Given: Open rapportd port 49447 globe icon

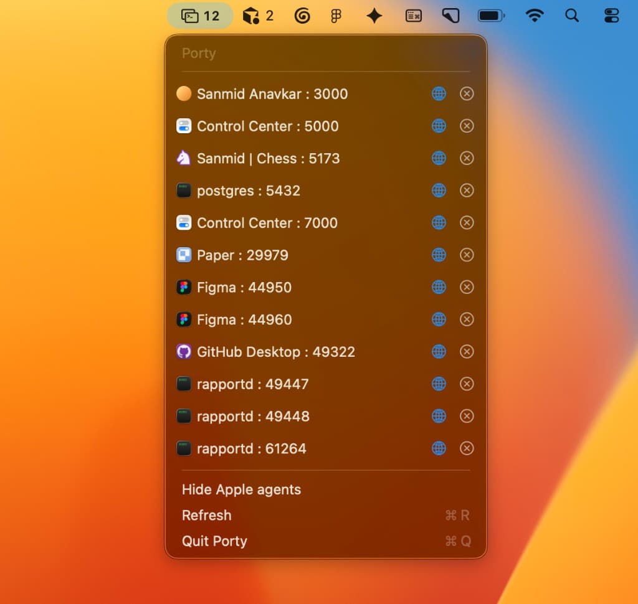Looking at the screenshot, I should [439, 384].
